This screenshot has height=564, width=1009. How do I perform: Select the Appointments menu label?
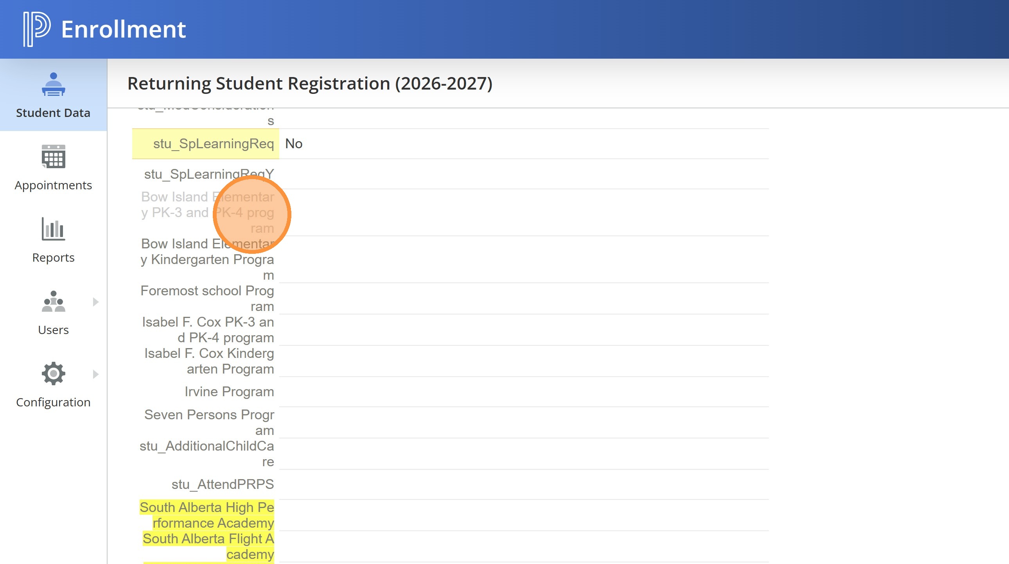click(x=53, y=185)
